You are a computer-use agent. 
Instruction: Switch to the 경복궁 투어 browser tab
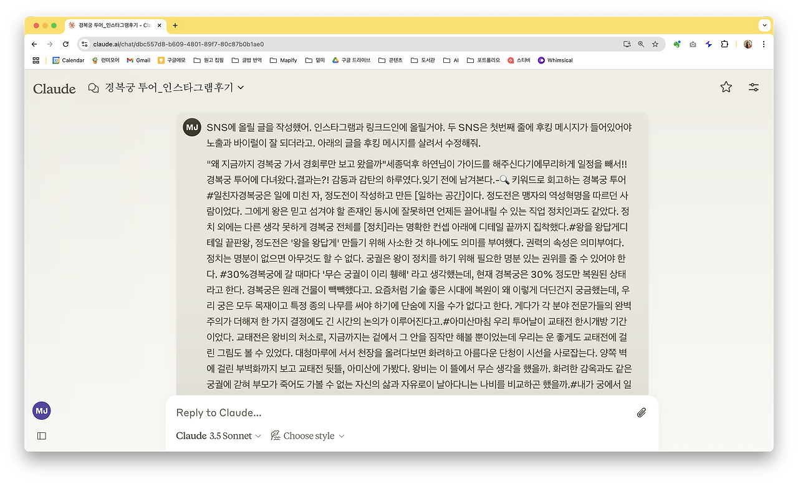[112, 26]
